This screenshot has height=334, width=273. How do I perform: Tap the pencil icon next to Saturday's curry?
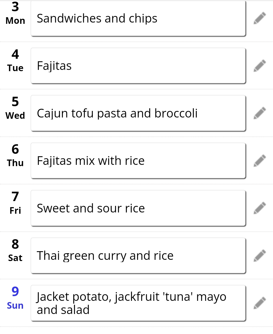point(260,256)
